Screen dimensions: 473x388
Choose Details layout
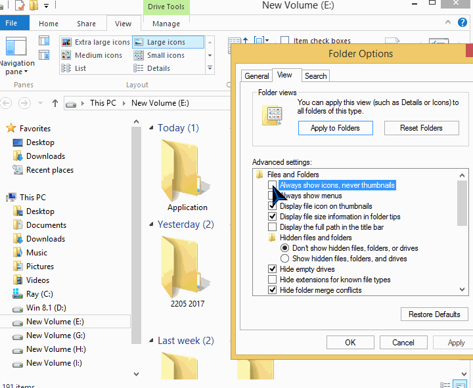tap(152, 68)
